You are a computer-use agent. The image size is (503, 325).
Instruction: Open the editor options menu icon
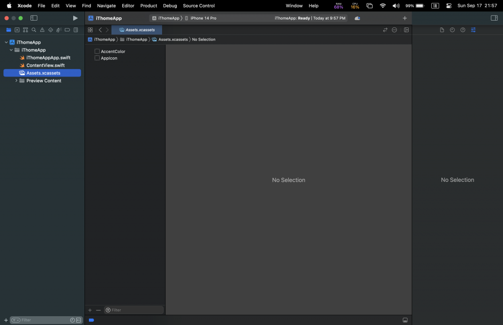click(394, 30)
